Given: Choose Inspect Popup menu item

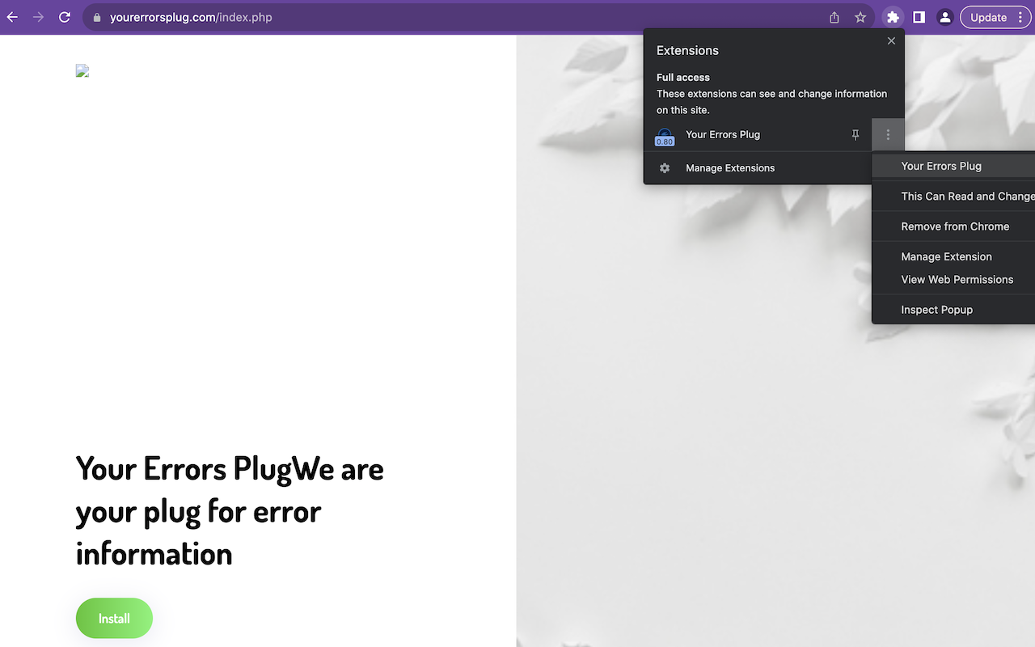Looking at the screenshot, I should pos(953,310).
